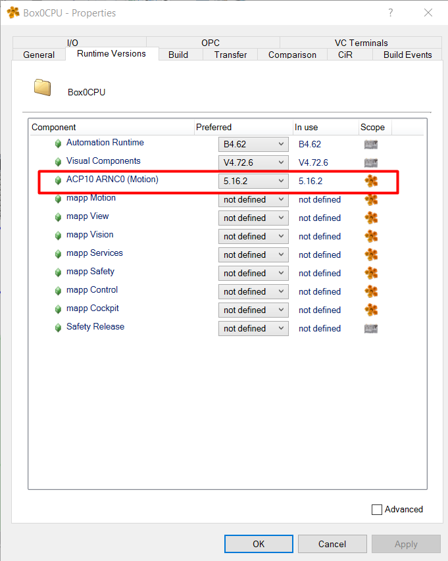Switch to the VC Terminals tab

tap(361, 43)
